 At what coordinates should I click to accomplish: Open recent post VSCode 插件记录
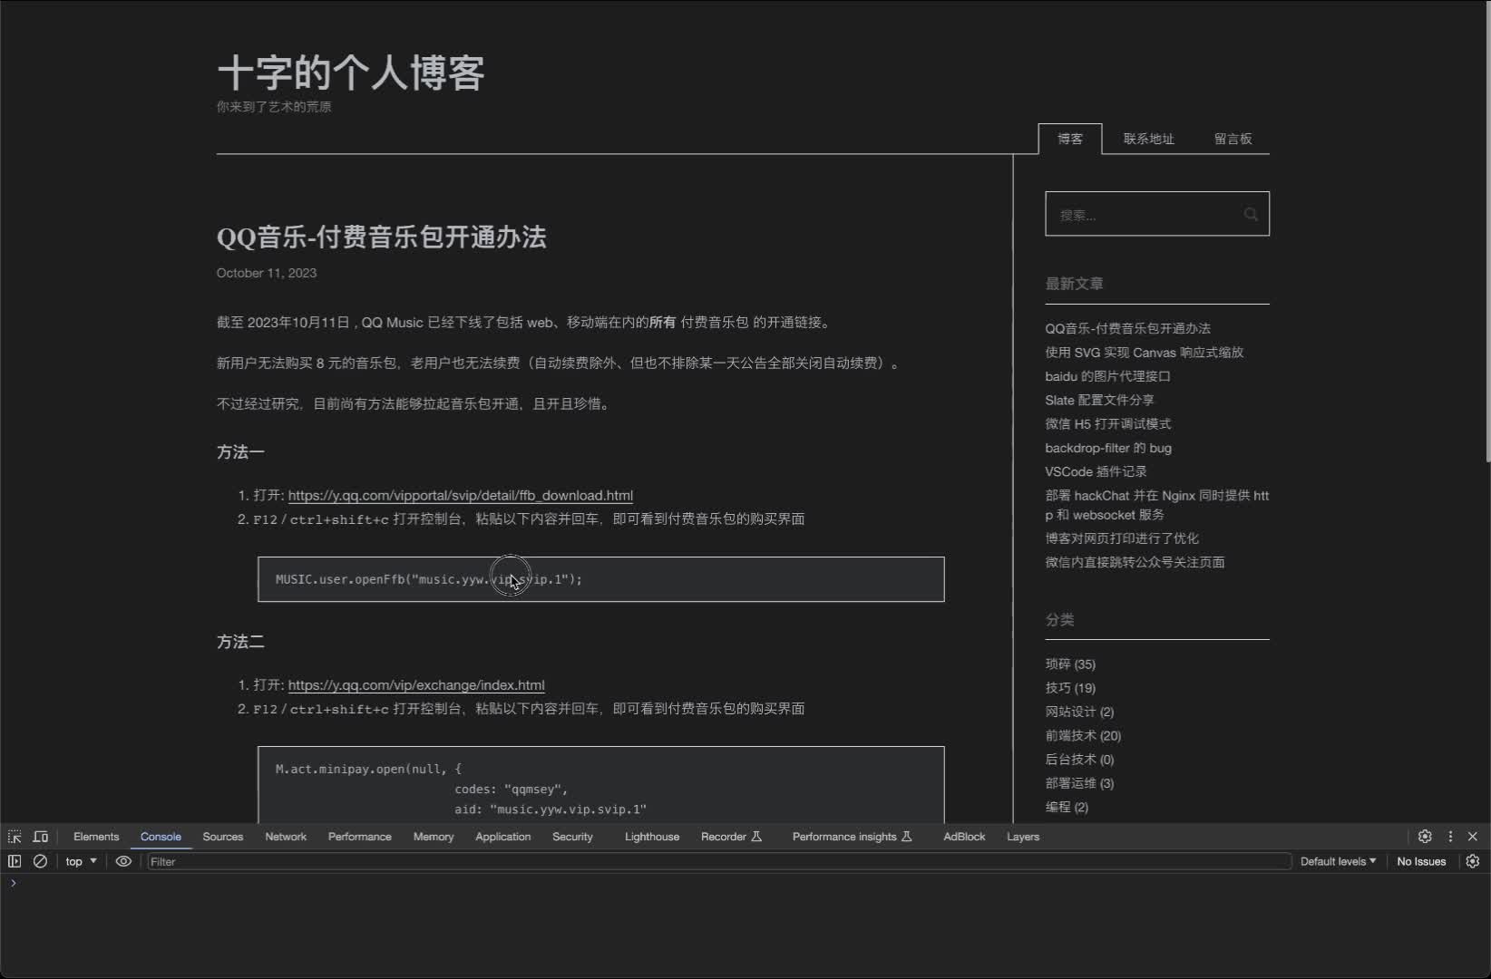[1096, 471]
